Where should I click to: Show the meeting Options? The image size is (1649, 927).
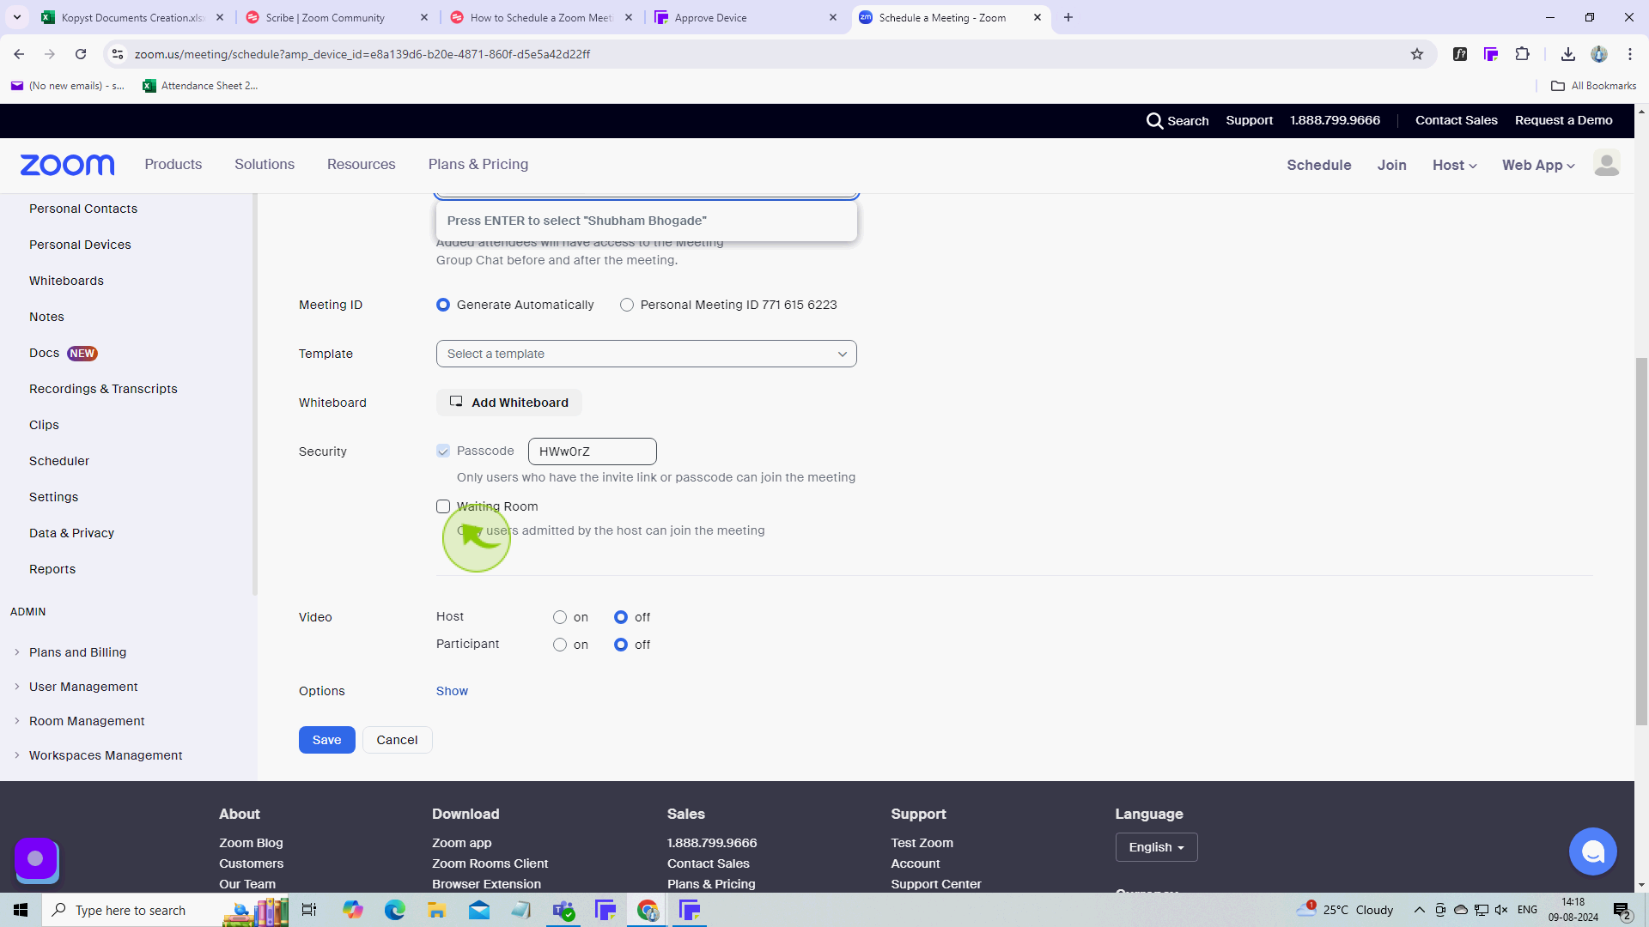click(452, 691)
